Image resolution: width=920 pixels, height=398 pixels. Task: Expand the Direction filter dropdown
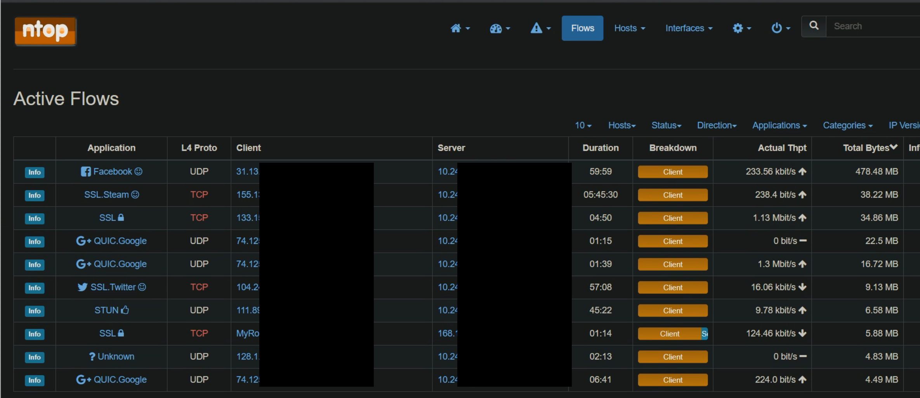(717, 125)
